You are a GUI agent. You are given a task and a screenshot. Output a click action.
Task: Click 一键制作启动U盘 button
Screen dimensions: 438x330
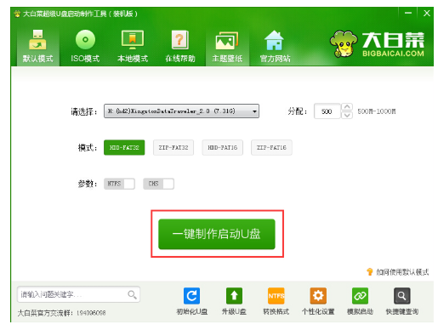(217, 234)
